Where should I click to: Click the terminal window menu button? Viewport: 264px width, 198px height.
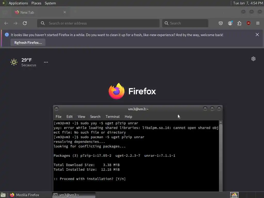point(56,109)
